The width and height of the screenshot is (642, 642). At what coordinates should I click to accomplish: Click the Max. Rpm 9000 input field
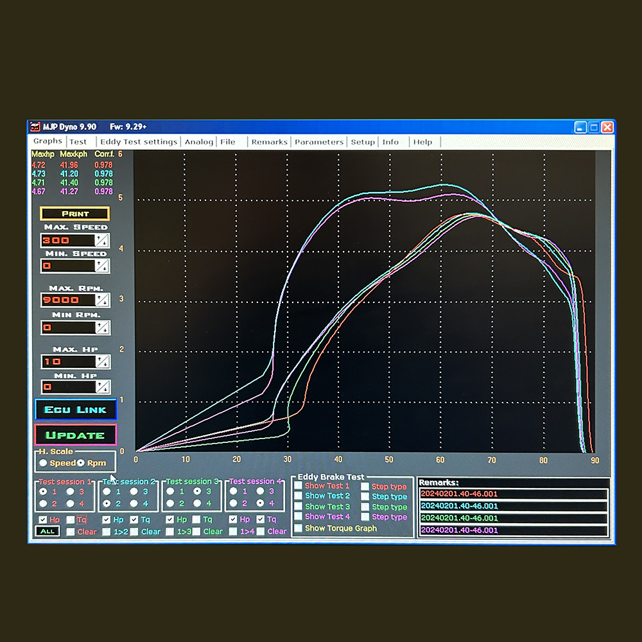click(x=68, y=300)
